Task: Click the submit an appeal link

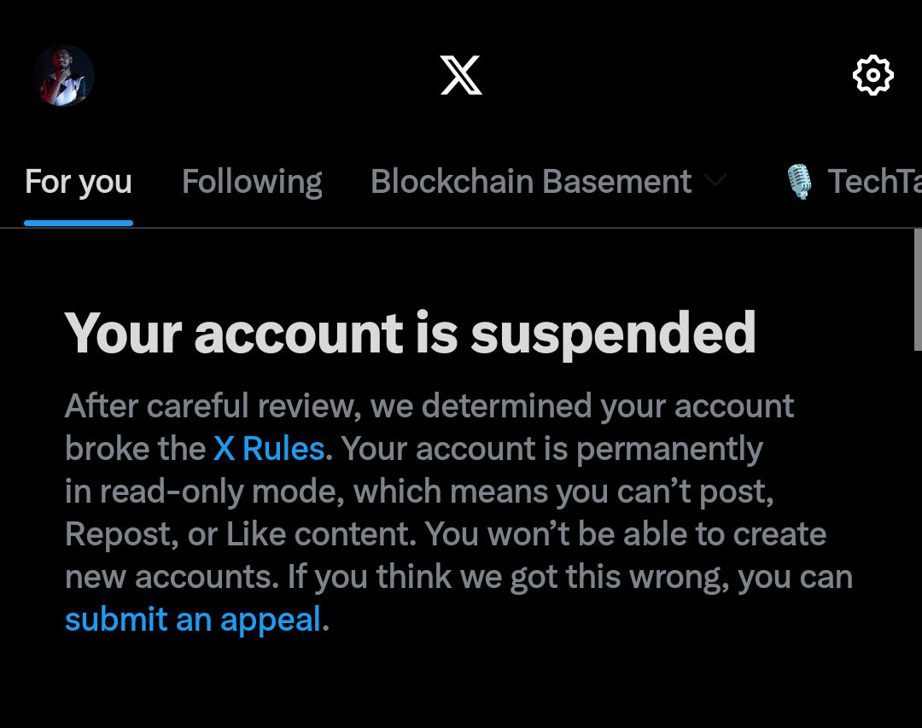Action: click(x=193, y=620)
